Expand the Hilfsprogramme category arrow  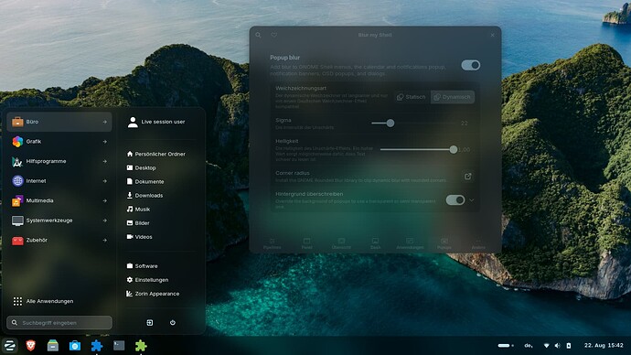coord(104,161)
